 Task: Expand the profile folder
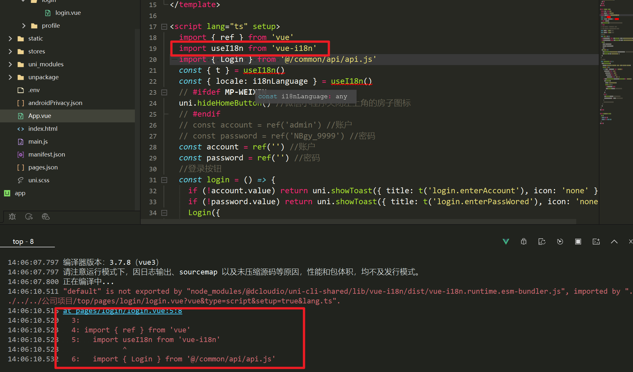pyautogui.click(x=24, y=26)
